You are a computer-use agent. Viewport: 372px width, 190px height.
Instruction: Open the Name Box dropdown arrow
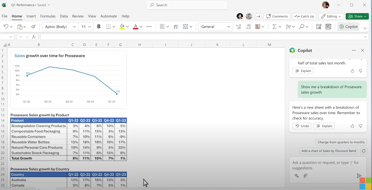(11, 37)
